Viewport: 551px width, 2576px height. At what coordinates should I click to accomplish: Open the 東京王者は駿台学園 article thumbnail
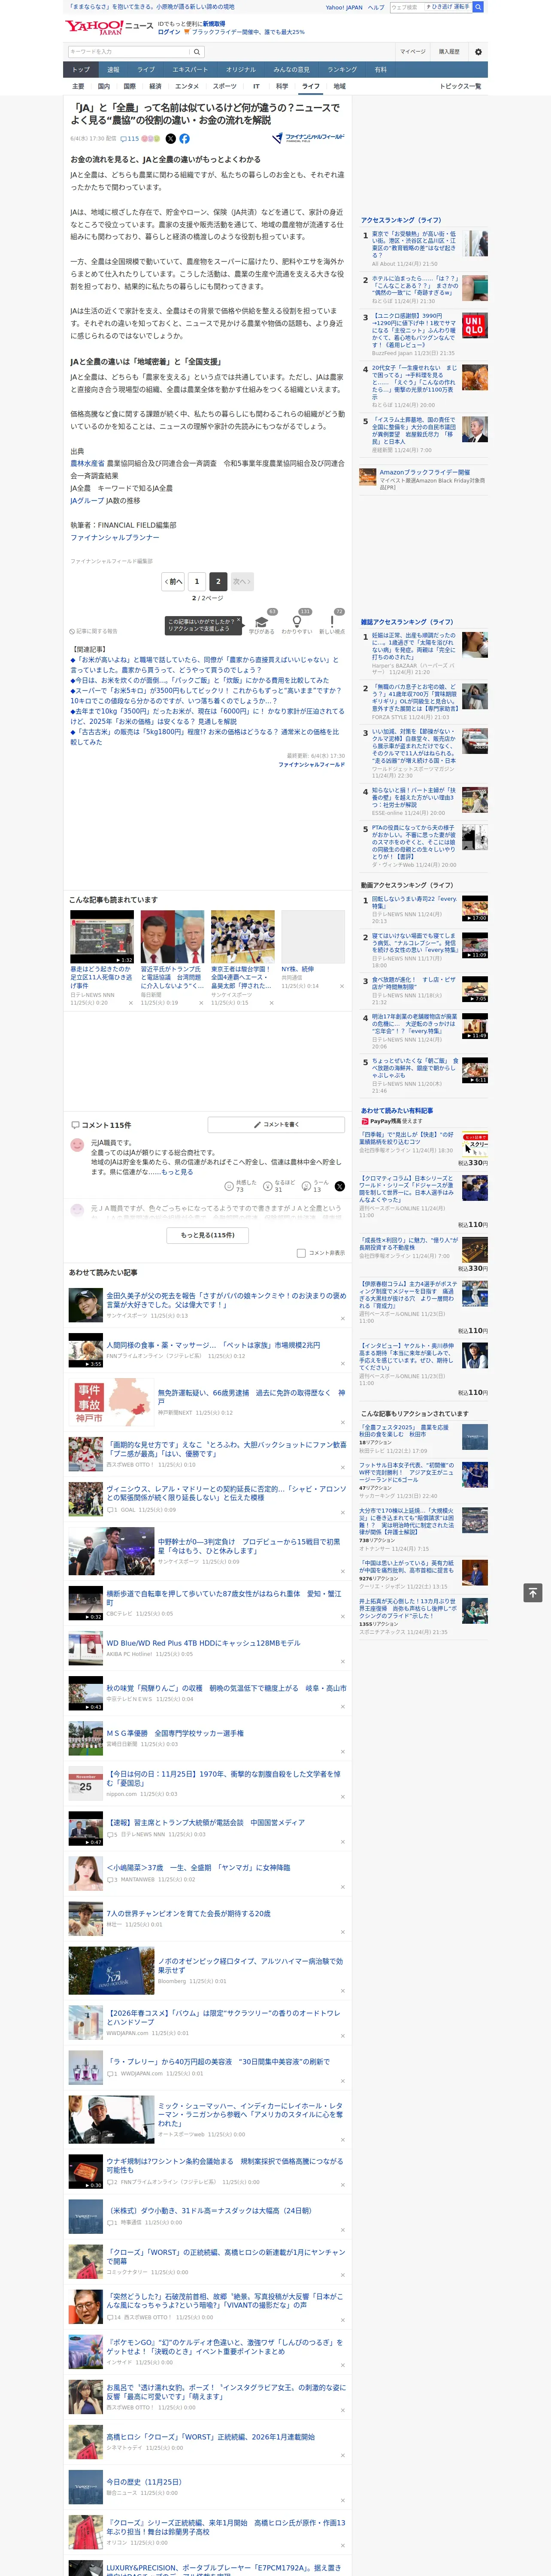[242, 937]
